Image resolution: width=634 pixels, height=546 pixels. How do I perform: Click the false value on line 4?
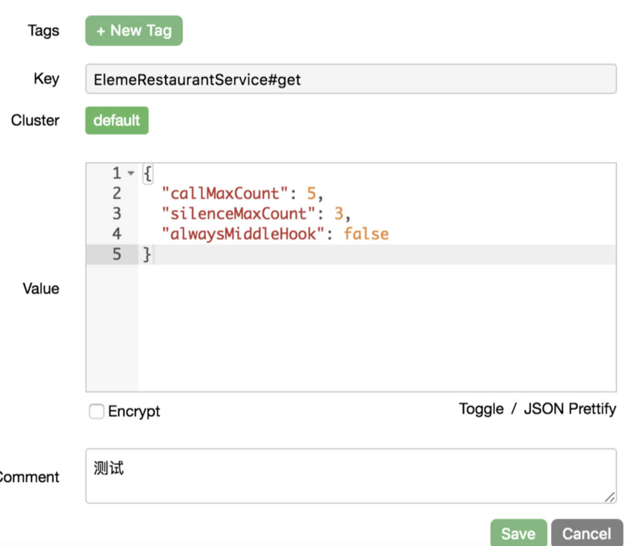point(366,234)
